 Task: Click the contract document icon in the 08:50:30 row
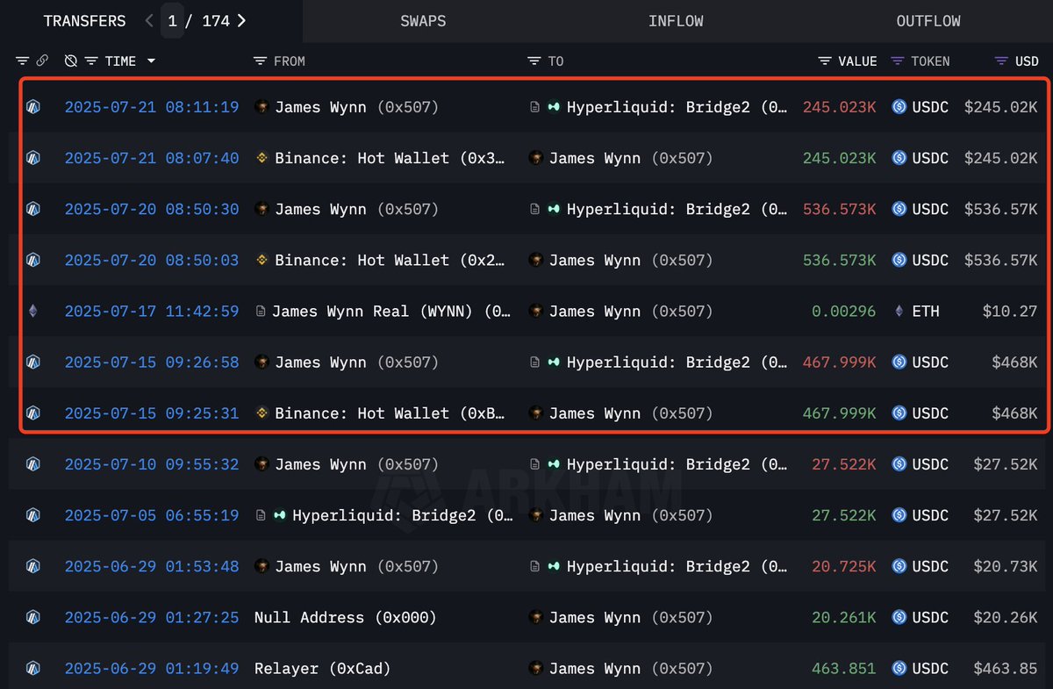coord(534,209)
